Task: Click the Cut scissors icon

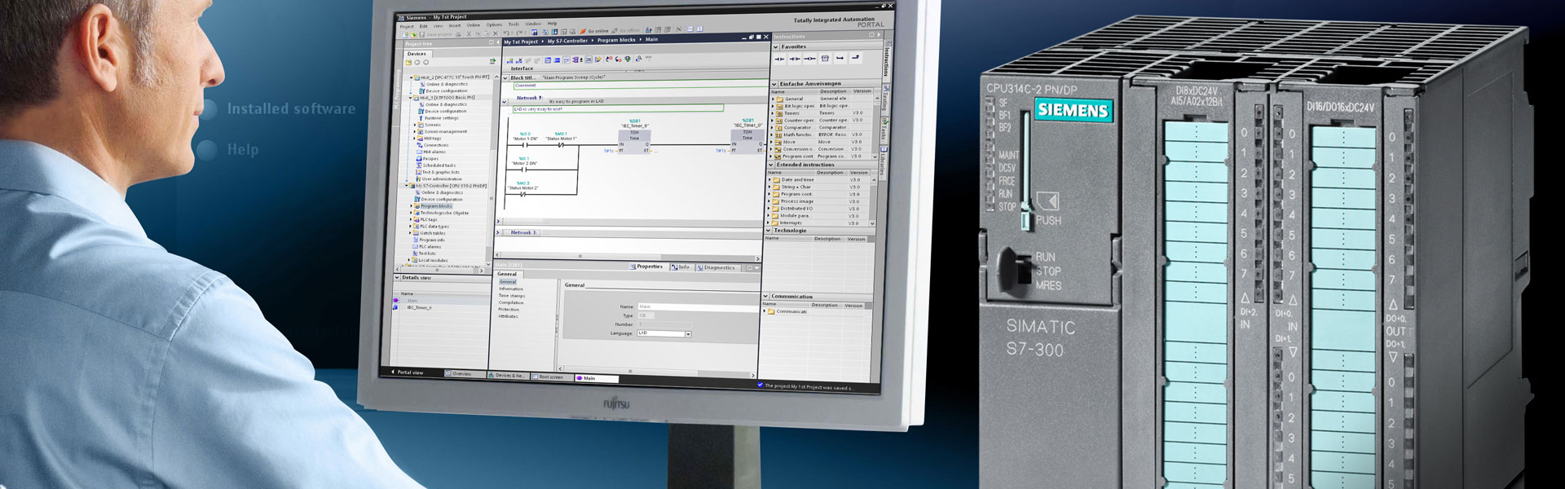Action: tap(469, 33)
